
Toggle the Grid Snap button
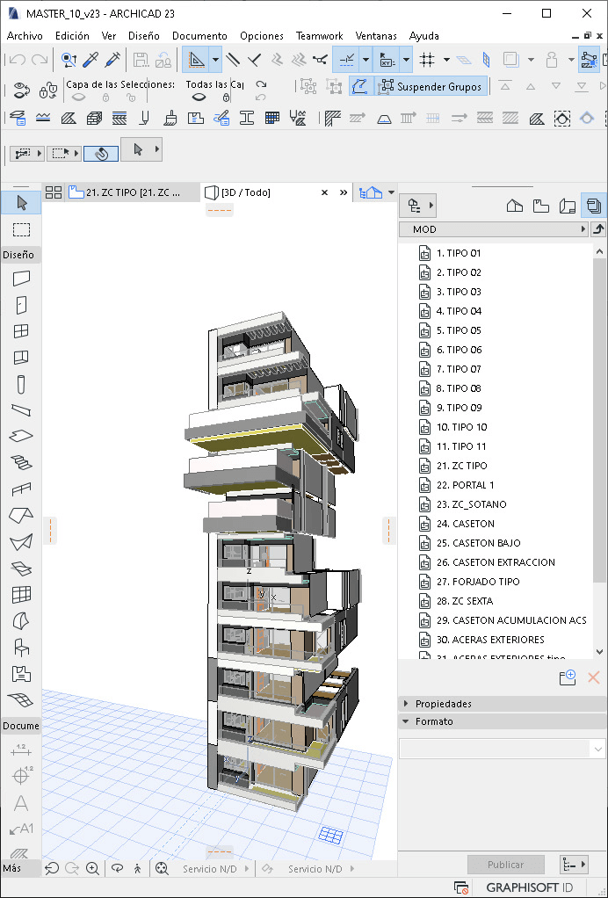426,60
